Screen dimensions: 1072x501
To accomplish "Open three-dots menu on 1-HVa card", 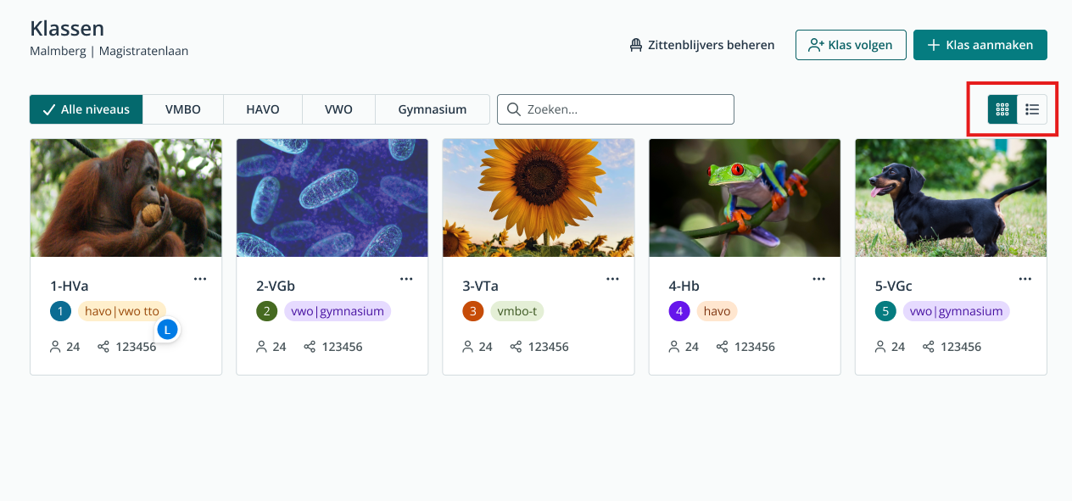I will (200, 279).
